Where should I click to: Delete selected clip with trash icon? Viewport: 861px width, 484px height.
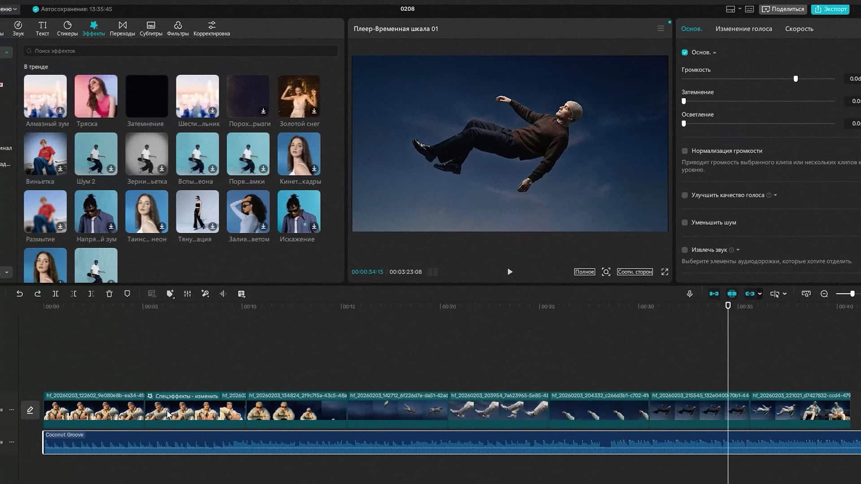109,294
